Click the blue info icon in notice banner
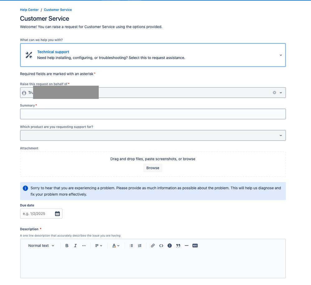The height and width of the screenshot is (285, 311). click(26, 188)
